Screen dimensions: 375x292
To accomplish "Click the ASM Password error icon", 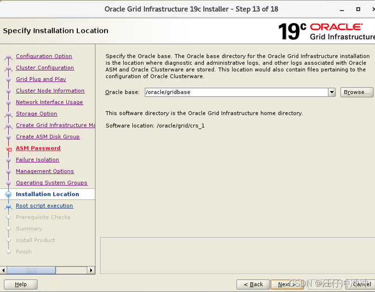I will 9,149.
